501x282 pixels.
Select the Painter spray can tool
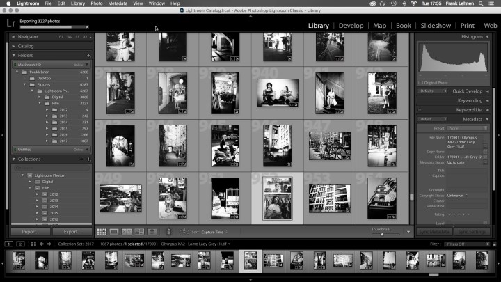click(x=168, y=231)
